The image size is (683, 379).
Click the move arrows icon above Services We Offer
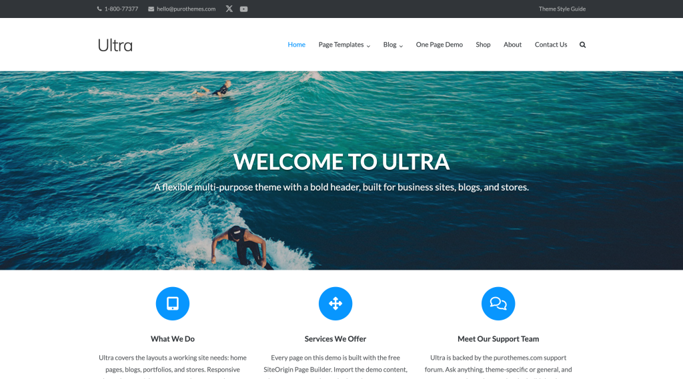point(335,304)
